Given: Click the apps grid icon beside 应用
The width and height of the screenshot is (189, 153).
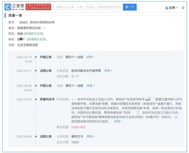Looking at the screenshot, I should (x=167, y=7).
